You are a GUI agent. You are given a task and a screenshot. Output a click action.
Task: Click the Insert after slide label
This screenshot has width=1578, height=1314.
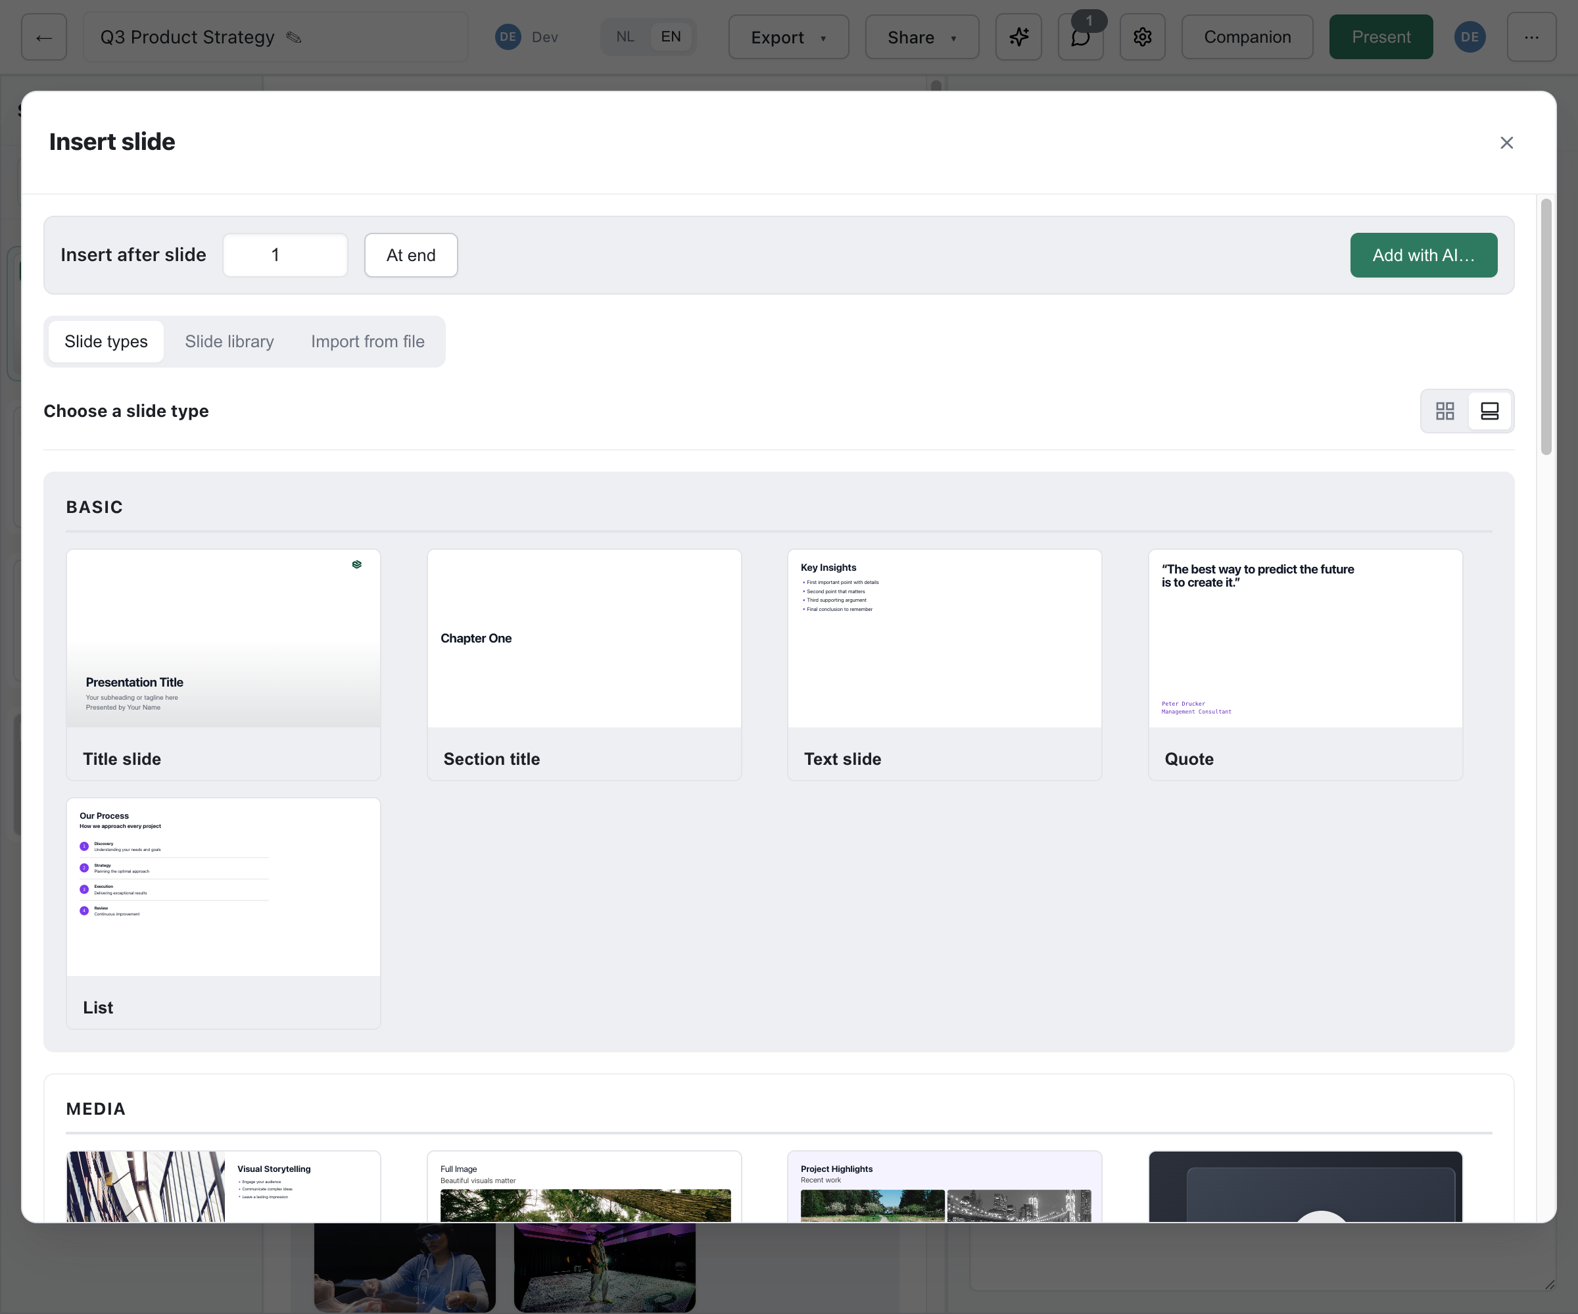click(x=133, y=255)
